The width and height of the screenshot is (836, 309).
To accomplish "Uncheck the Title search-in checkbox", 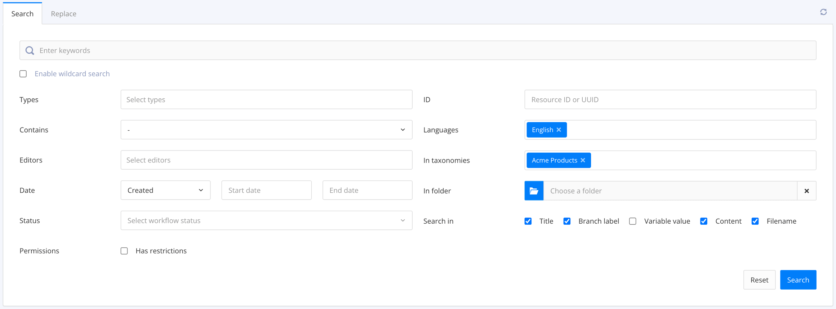I will point(528,221).
